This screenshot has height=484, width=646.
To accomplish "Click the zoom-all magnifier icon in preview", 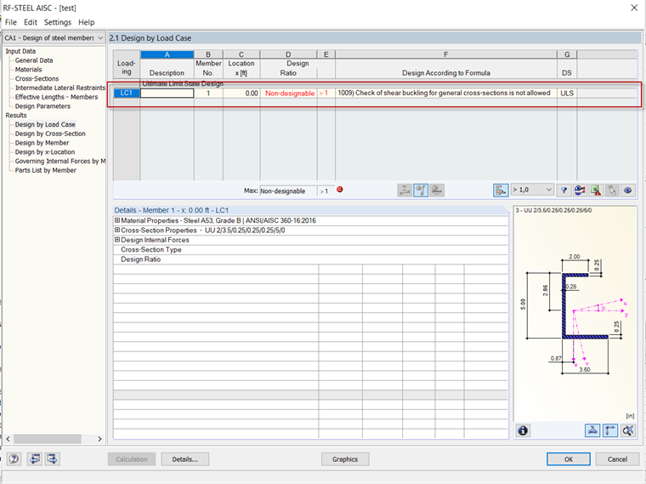I will (628, 430).
